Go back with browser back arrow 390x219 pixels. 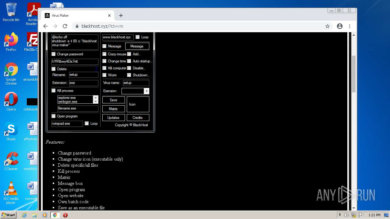[45, 26]
